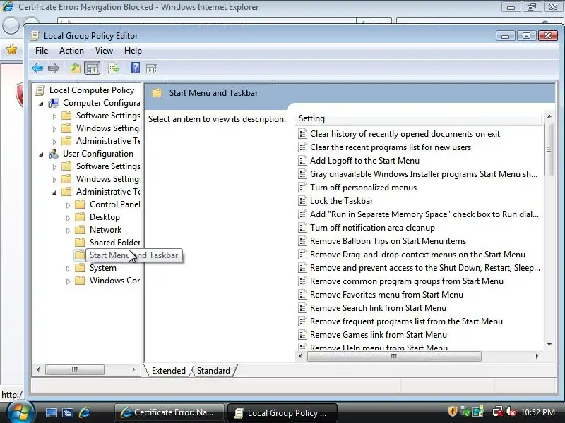565x423 pixels.
Task: Click right arrow of tree pane scrollbar
Action: click(x=133, y=369)
